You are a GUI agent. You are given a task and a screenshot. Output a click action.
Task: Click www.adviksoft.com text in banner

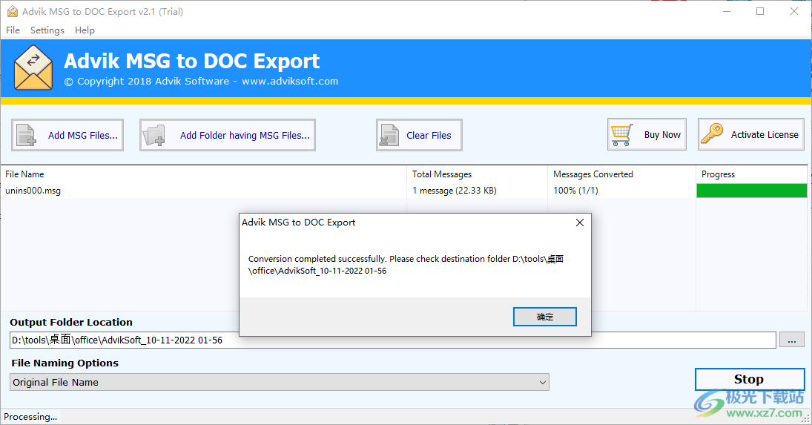pyautogui.click(x=290, y=82)
